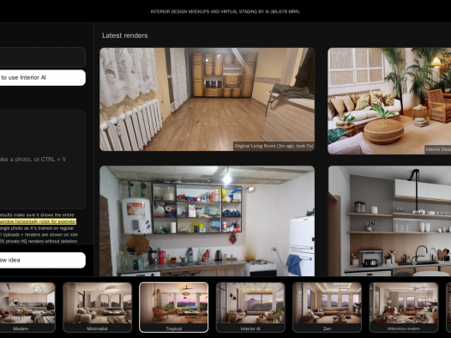This screenshot has width=451, height=338.
Task: Open the cluttered kitchen original photo
Action: pyautogui.click(x=207, y=221)
